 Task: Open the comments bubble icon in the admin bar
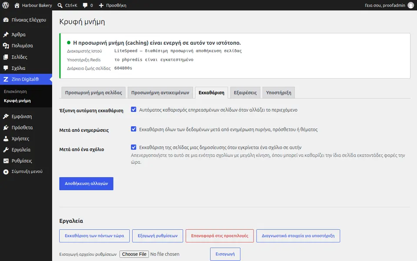[x=85, y=5]
